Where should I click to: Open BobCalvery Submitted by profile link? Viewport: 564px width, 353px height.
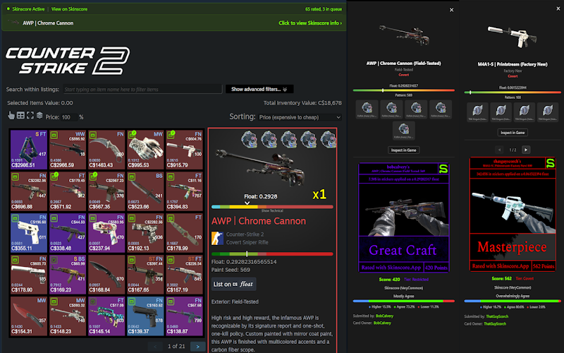pos(384,316)
